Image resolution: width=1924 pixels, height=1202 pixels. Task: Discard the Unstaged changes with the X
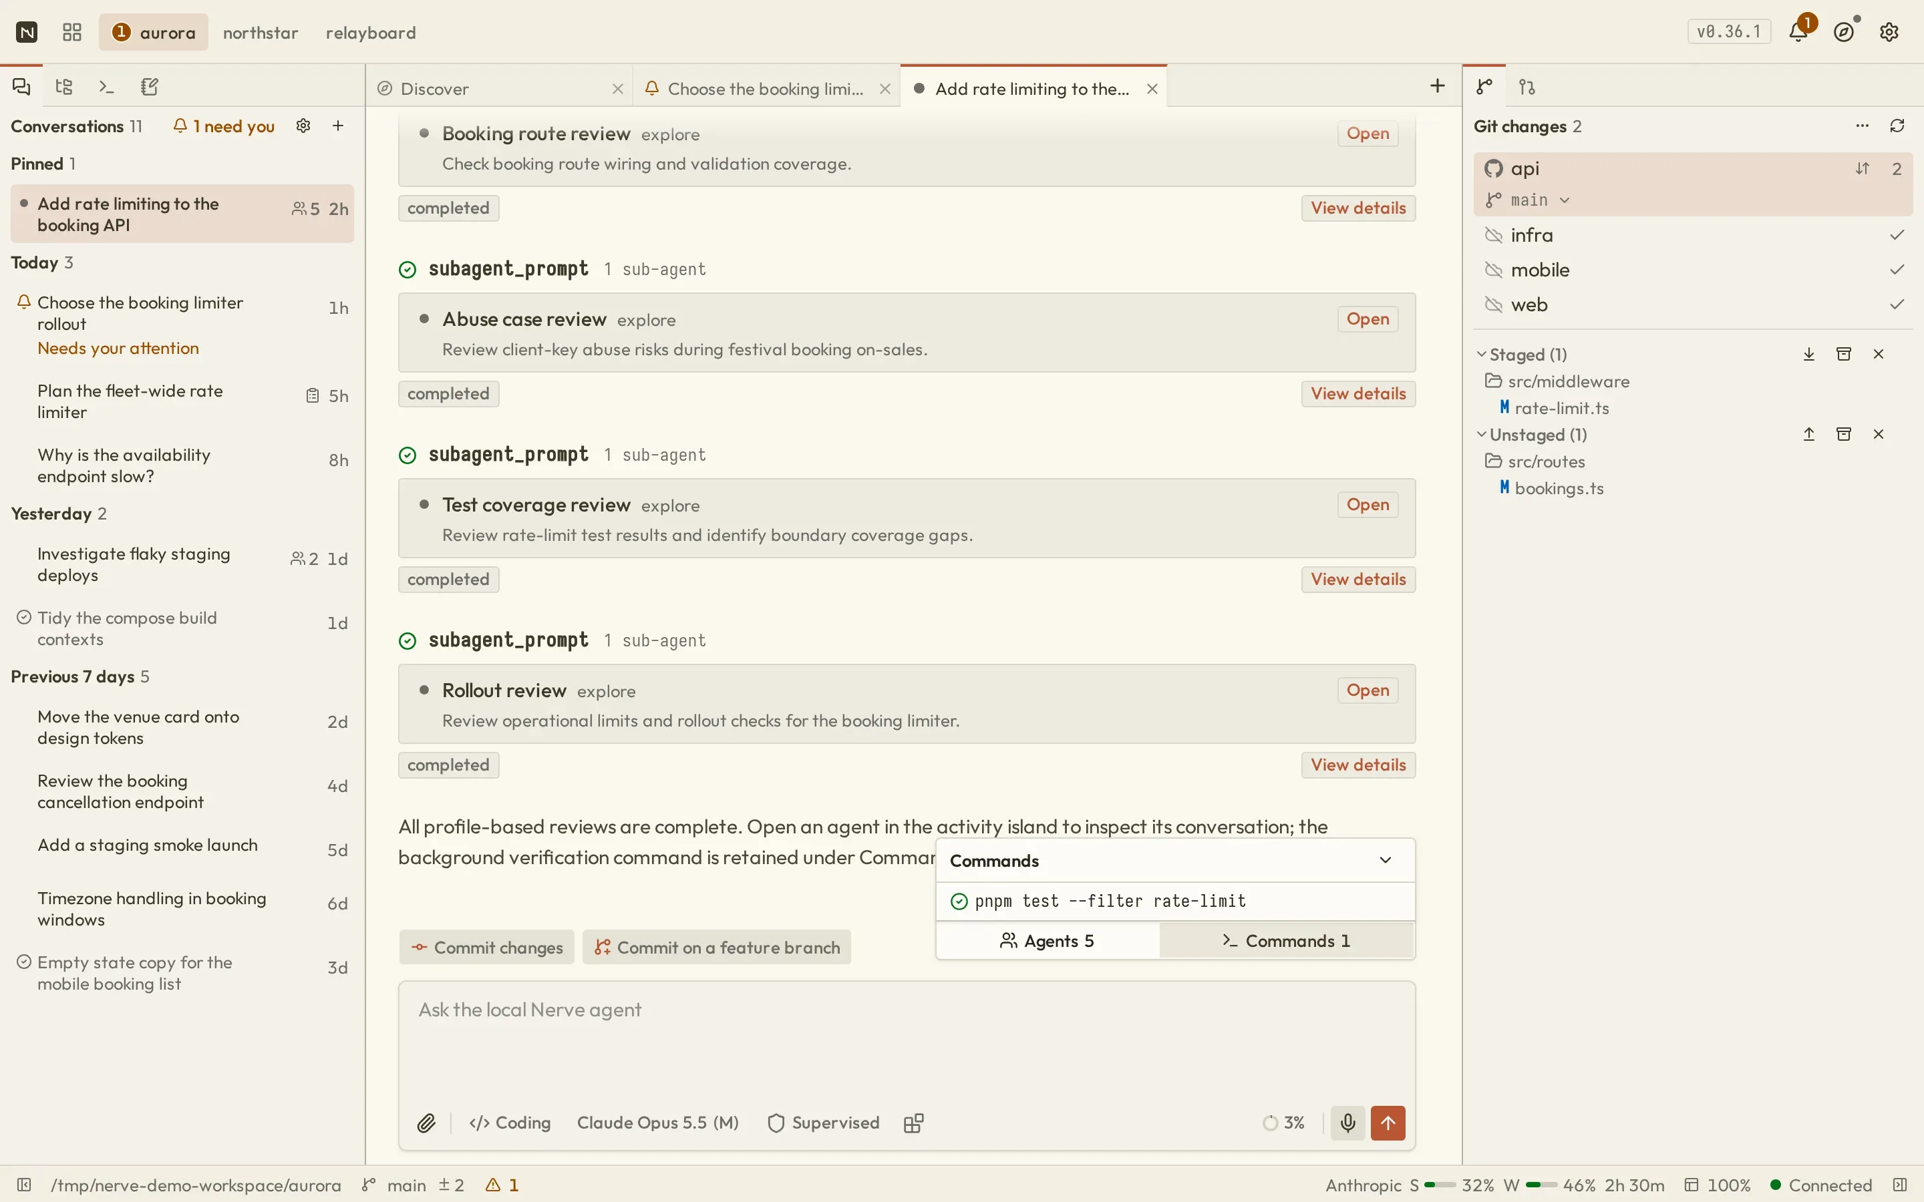[1879, 434]
